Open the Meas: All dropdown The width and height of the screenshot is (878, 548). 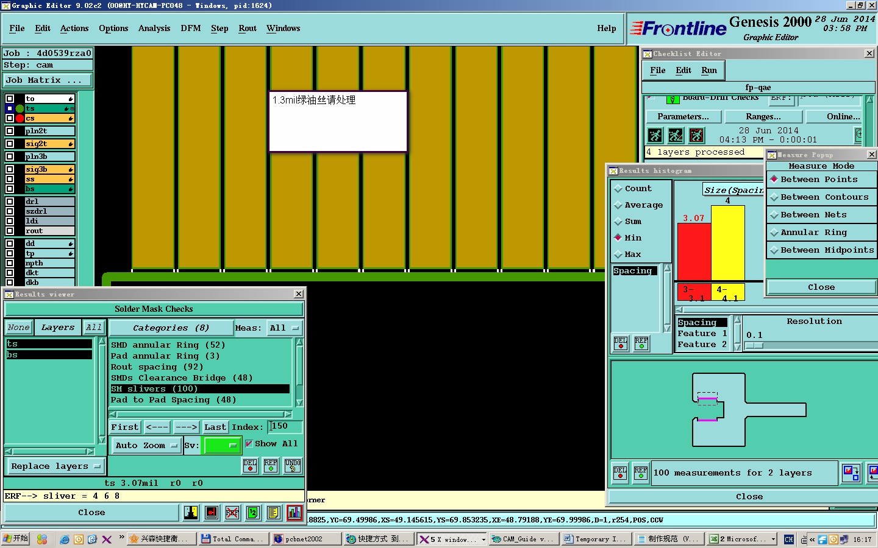284,328
